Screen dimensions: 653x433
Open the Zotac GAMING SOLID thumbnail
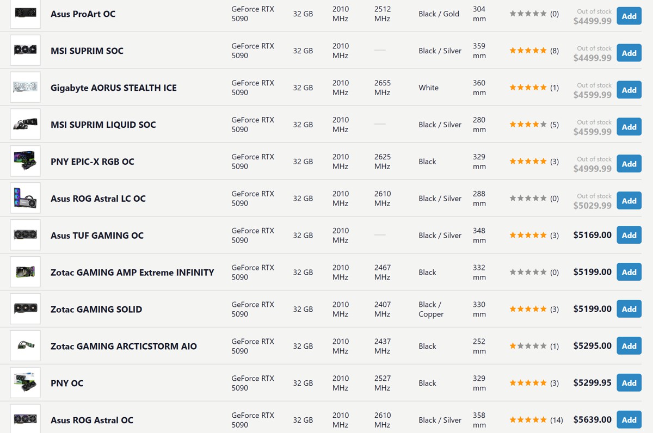(x=25, y=309)
